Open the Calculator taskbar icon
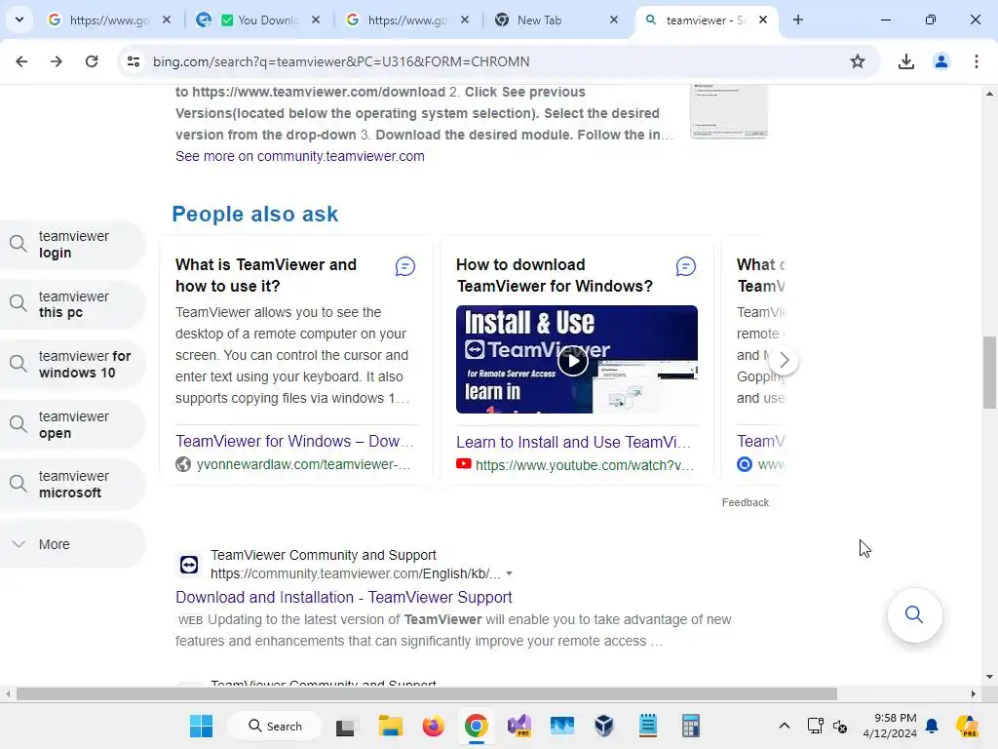 tap(691, 726)
